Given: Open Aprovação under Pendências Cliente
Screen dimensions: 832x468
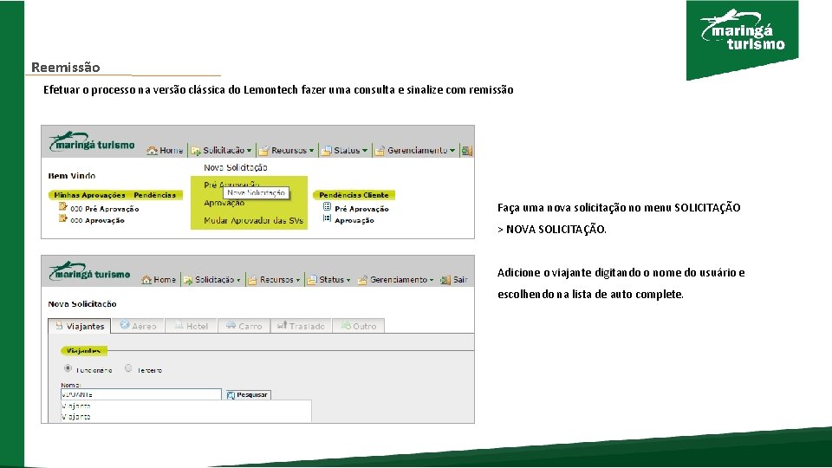Looking at the screenshot, I should (354, 220).
